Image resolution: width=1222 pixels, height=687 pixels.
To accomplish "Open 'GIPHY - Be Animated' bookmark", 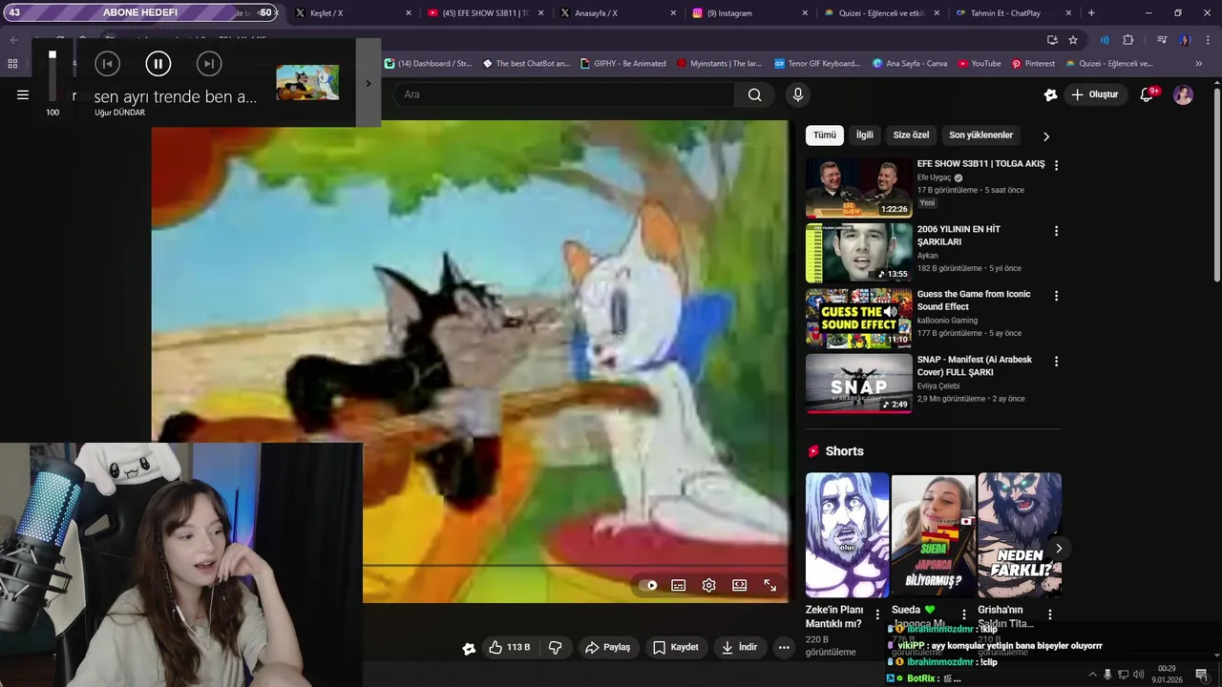I will tap(622, 64).
